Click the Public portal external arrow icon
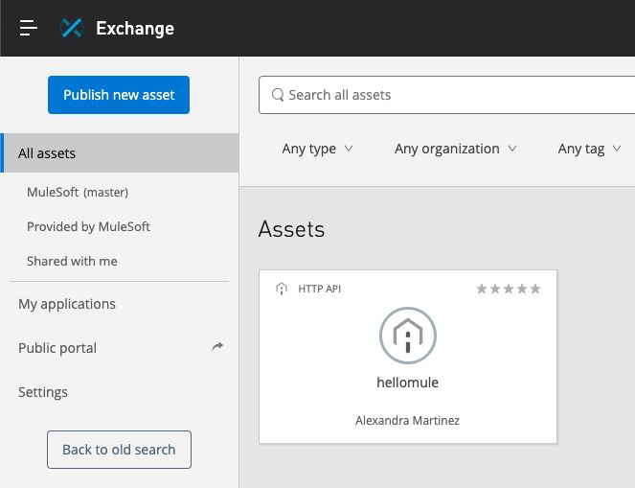The height and width of the screenshot is (488, 635). click(x=217, y=347)
